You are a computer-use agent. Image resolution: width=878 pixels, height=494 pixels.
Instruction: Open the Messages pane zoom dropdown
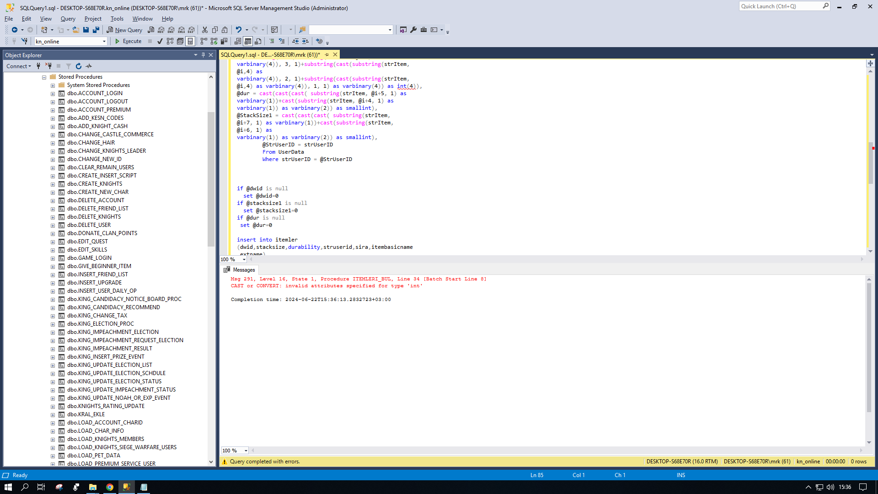(246, 451)
